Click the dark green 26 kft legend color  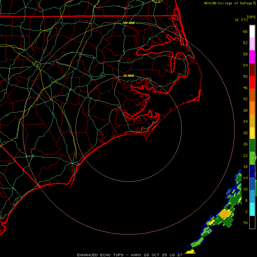point(252,145)
